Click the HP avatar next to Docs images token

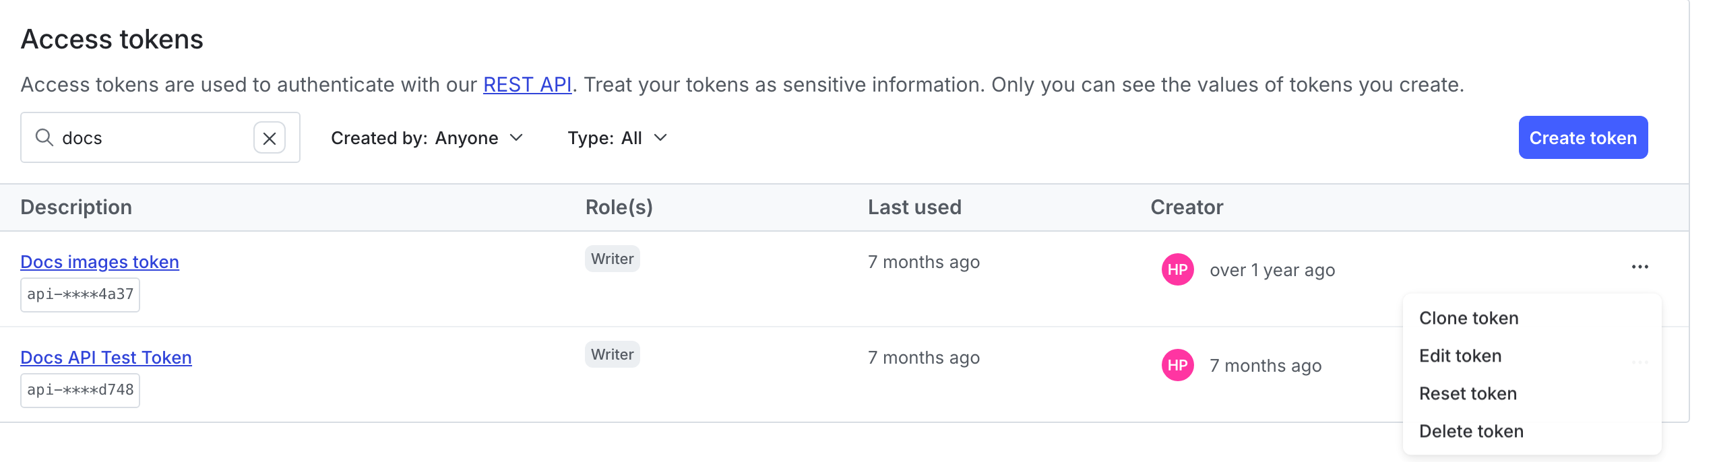click(x=1177, y=269)
